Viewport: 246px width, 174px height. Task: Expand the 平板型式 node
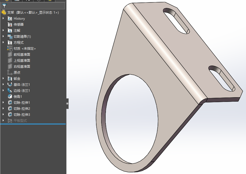(3, 120)
